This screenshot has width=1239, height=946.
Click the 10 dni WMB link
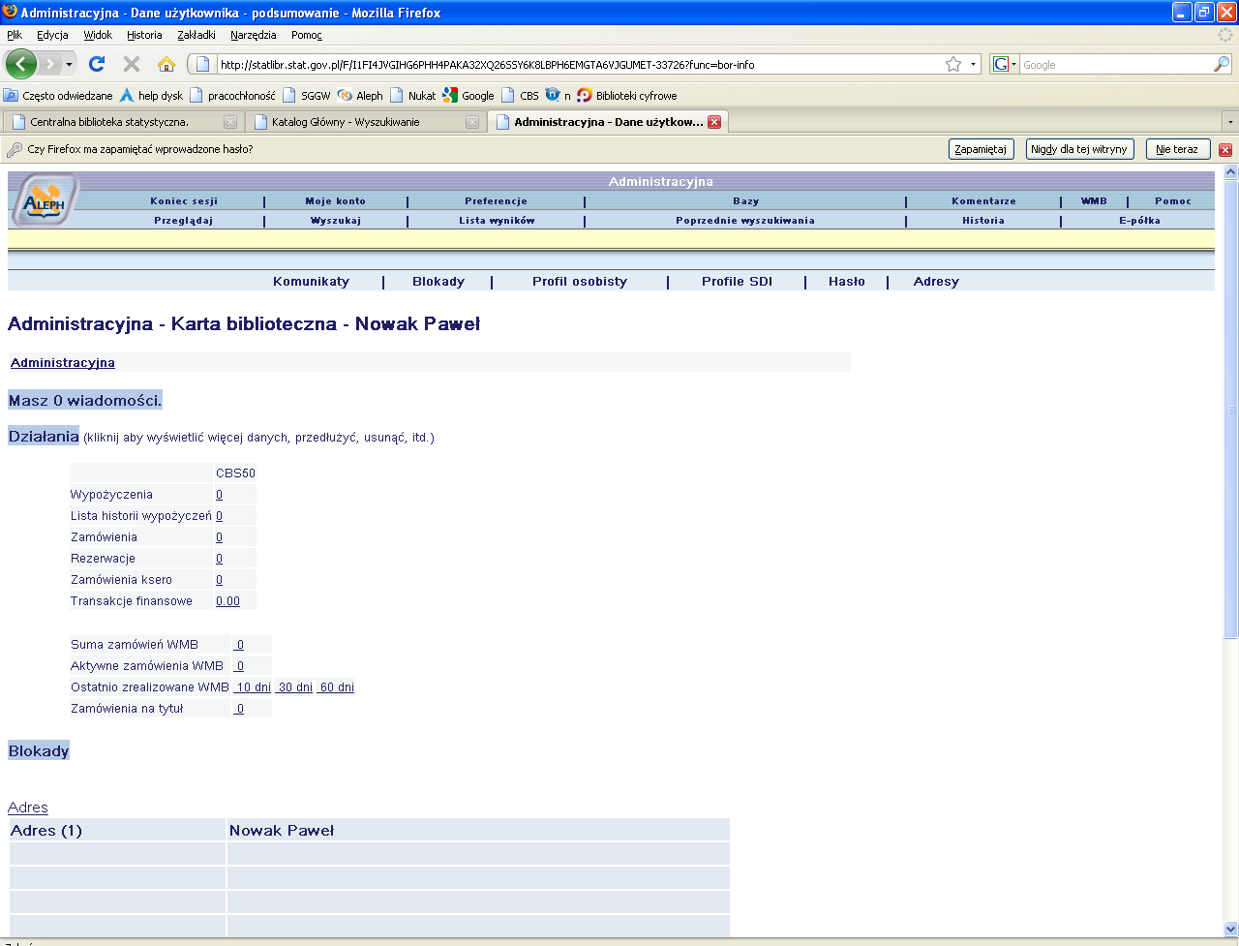pos(254,687)
